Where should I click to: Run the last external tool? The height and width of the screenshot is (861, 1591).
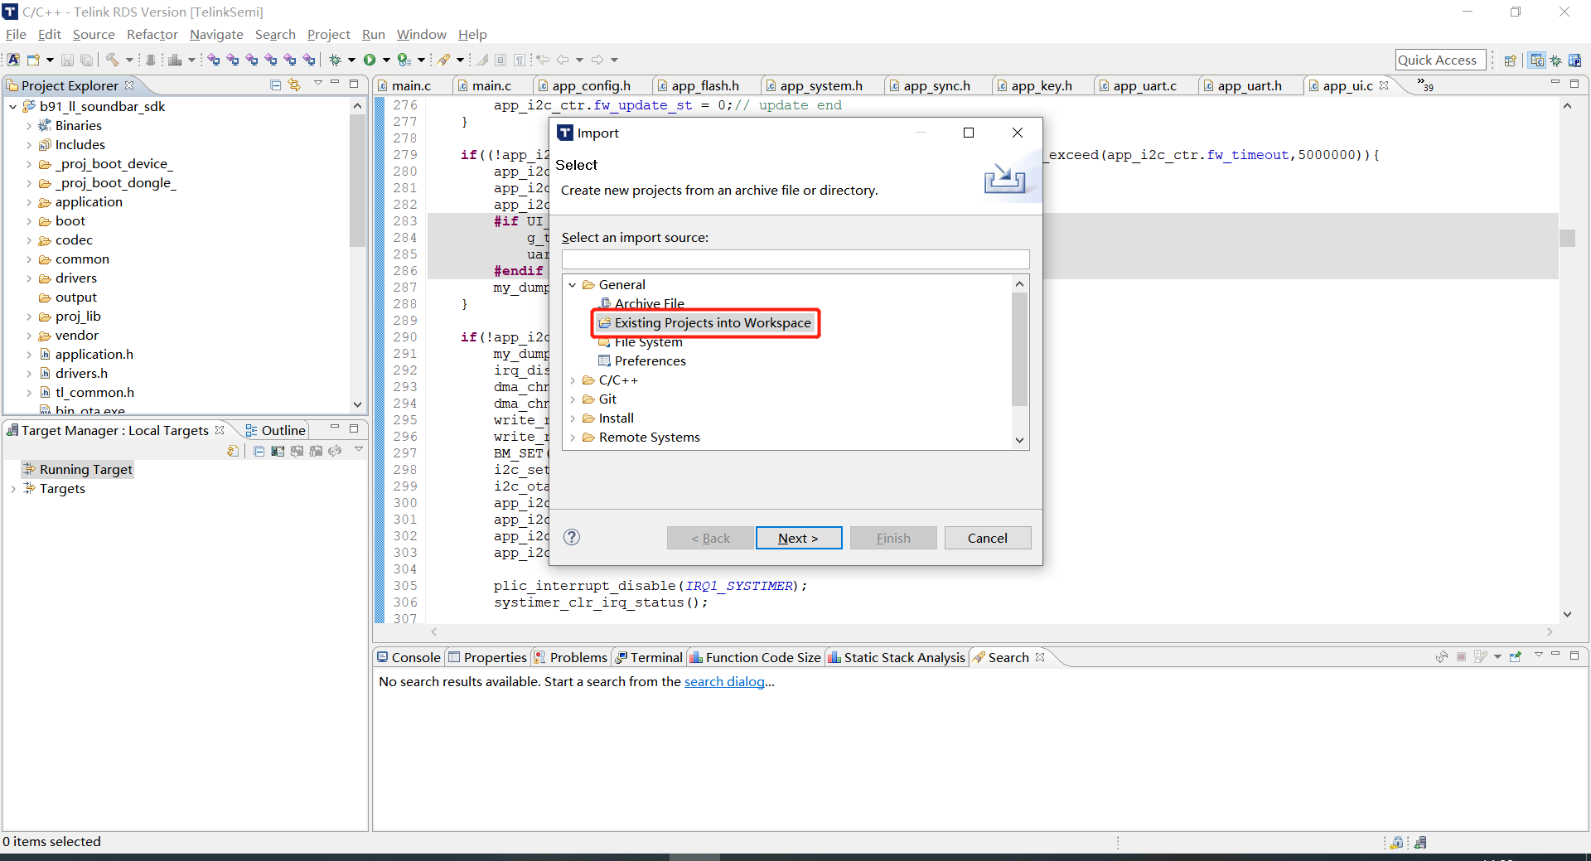[405, 59]
